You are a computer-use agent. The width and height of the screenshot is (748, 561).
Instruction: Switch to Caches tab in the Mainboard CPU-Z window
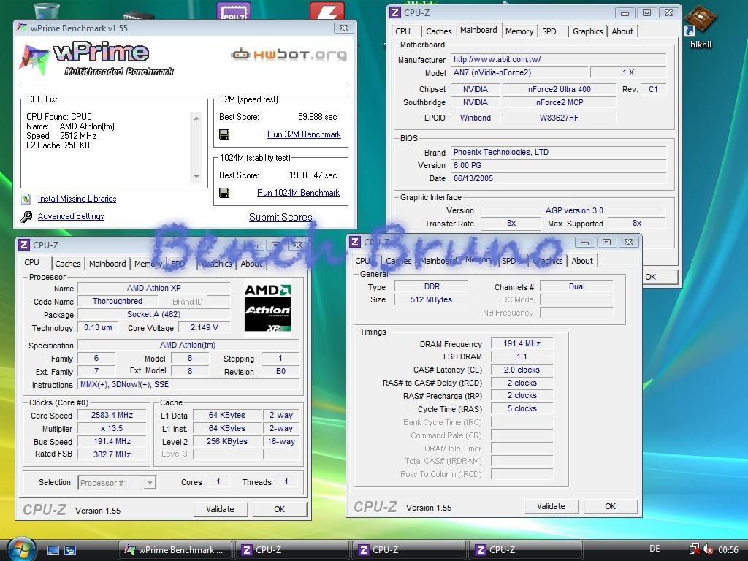438,31
